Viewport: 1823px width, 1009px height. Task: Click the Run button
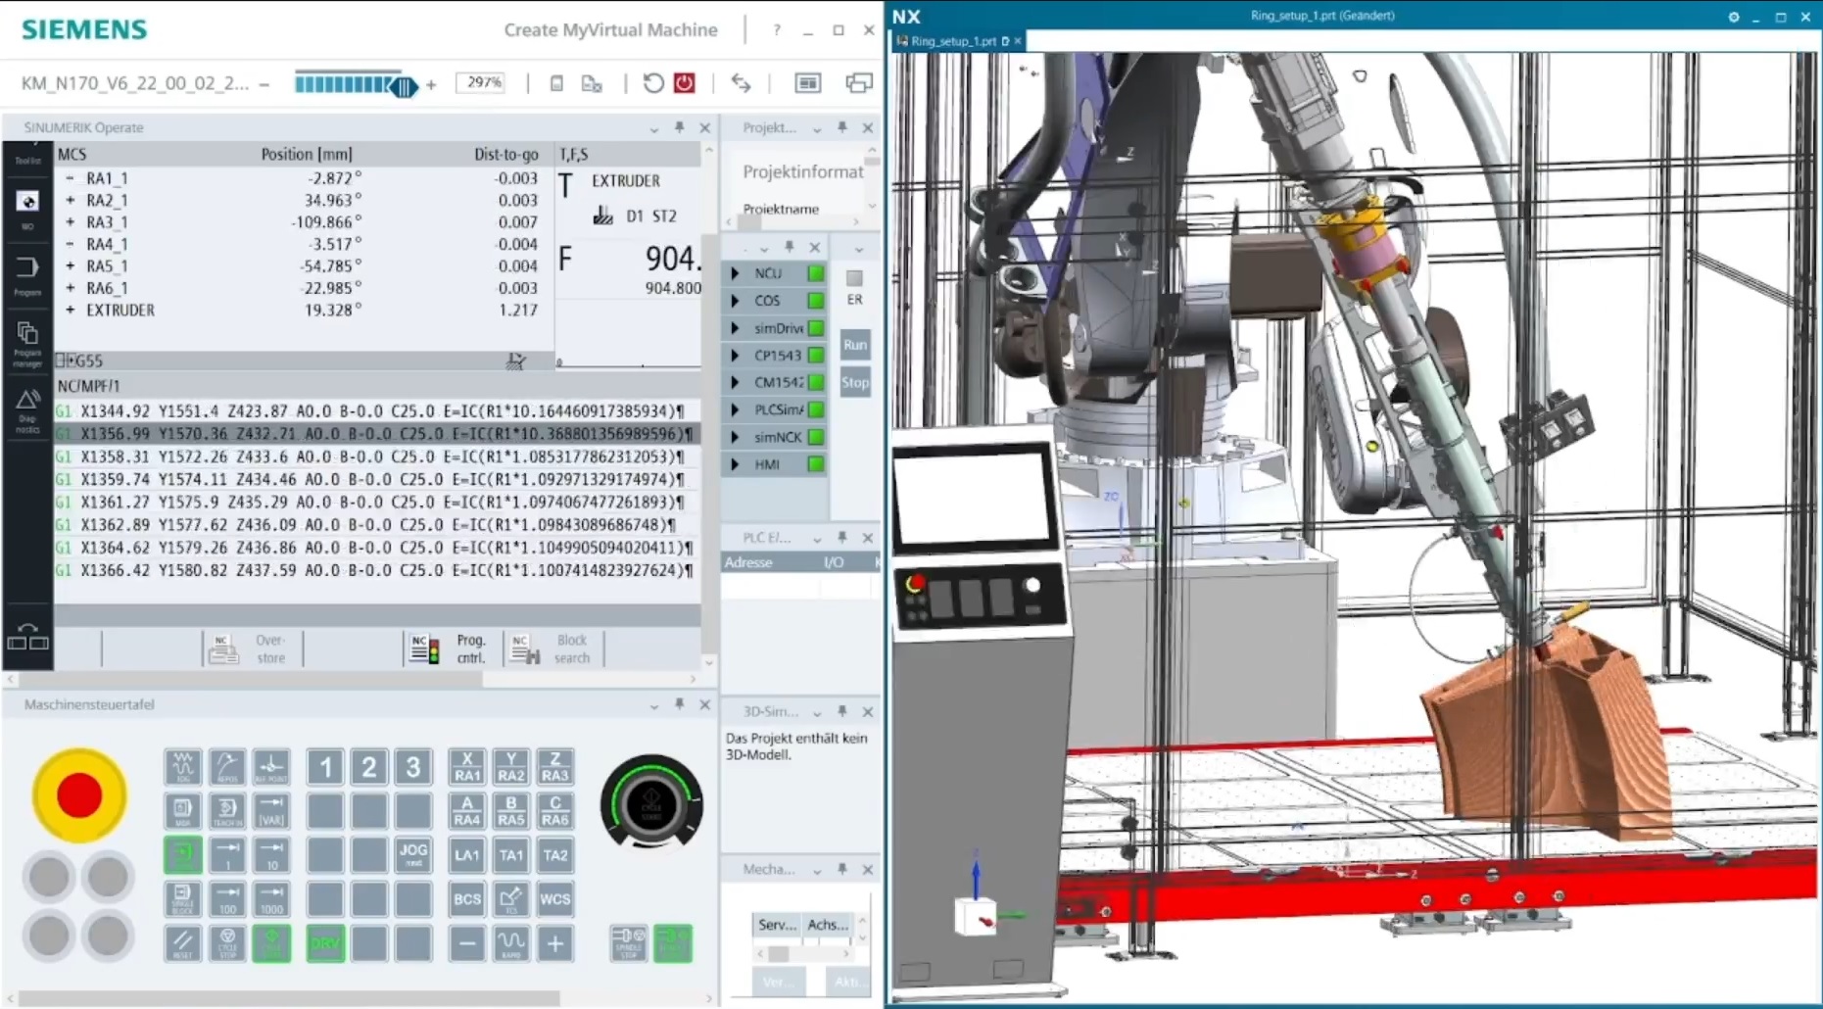(x=855, y=345)
